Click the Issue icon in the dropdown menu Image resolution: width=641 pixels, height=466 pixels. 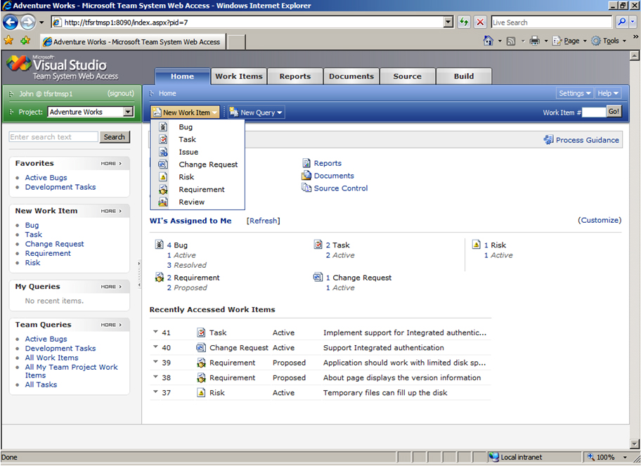tap(163, 152)
